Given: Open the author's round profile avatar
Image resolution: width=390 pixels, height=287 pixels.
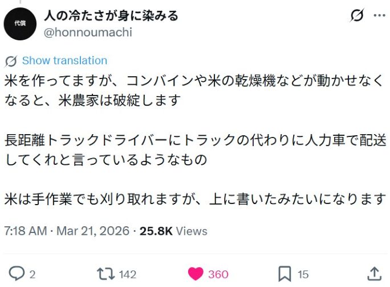Looking at the screenshot, I should (19, 25).
